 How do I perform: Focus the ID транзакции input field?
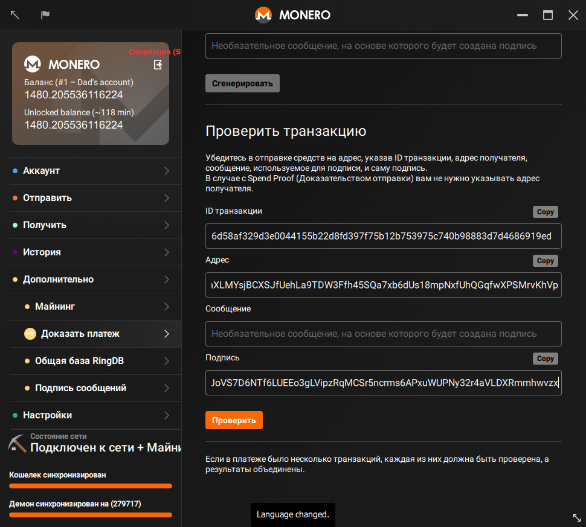[x=384, y=236]
